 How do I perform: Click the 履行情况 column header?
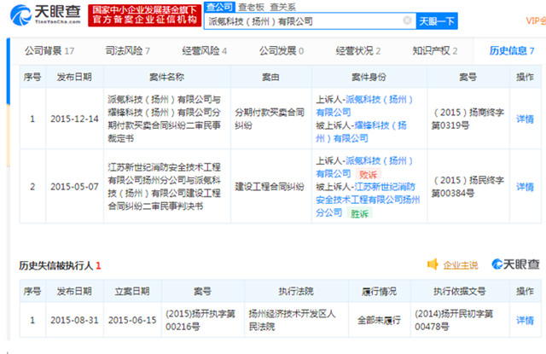379,292
